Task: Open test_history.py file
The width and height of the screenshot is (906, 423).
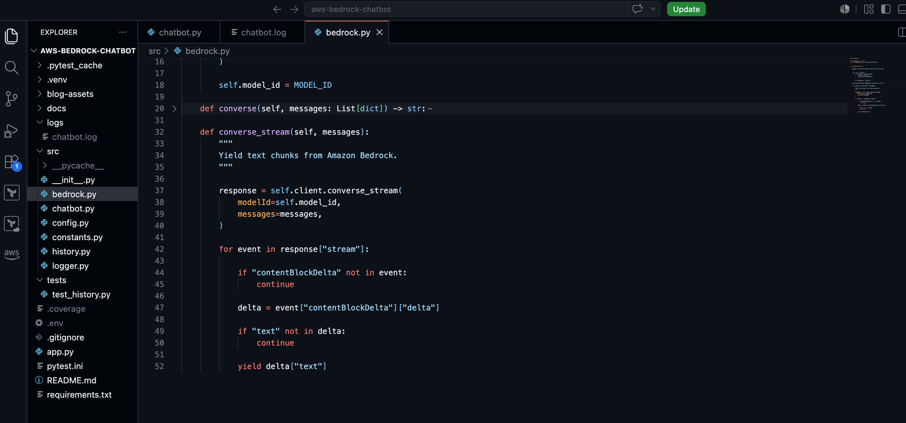Action: [x=82, y=295]
